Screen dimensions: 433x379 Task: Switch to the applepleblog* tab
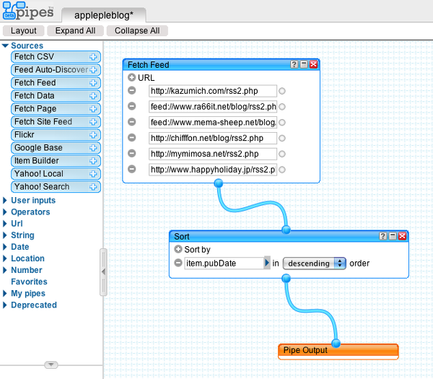point(104,15)
